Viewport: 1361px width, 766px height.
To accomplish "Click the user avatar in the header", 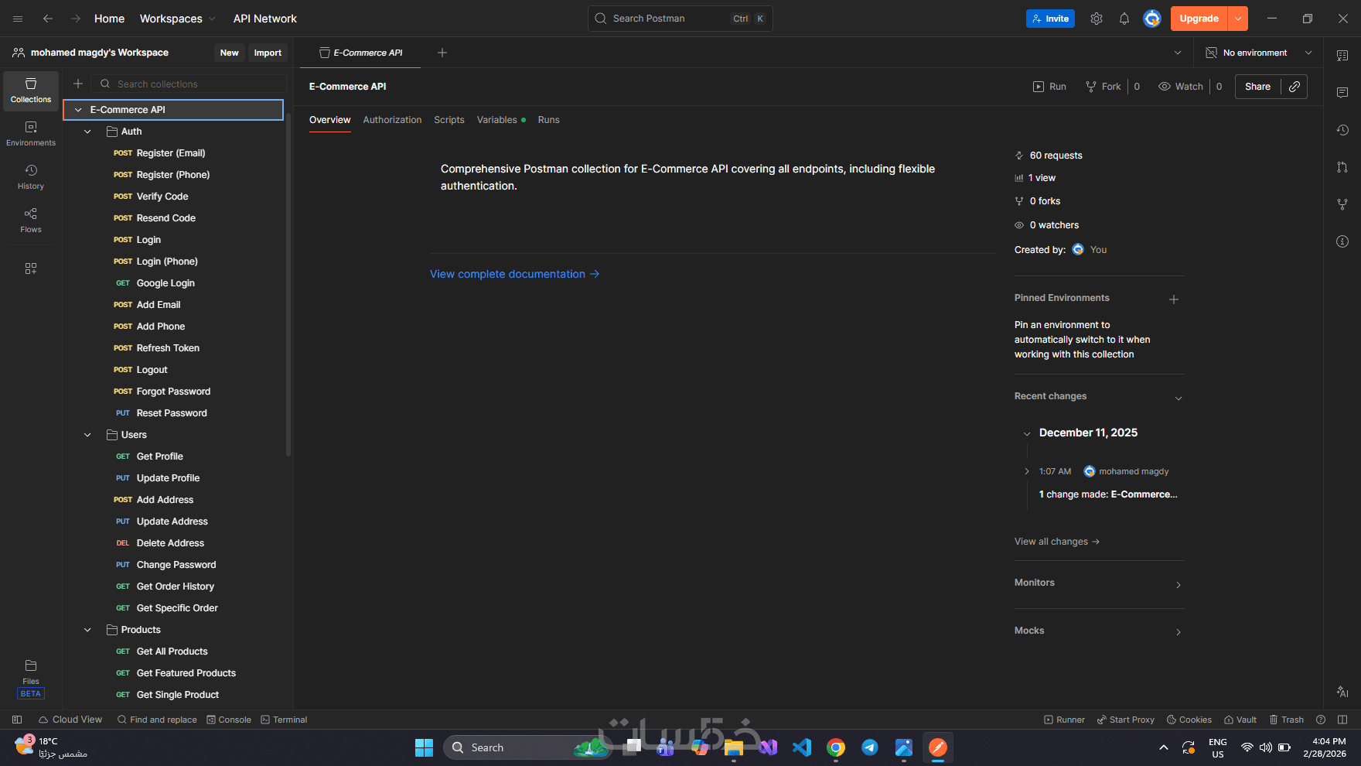I will pos(1152,19).
